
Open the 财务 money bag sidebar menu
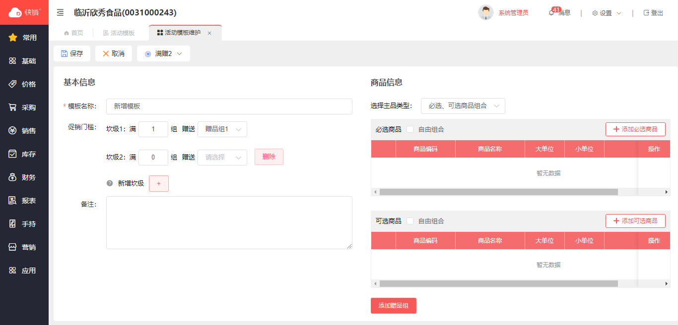click(24, 177)
